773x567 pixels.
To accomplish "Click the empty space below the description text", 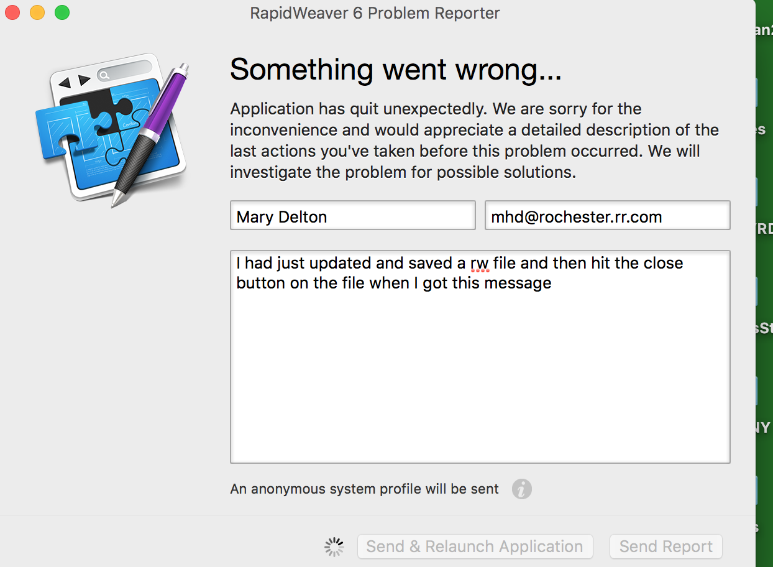I will tap(480, 385).
